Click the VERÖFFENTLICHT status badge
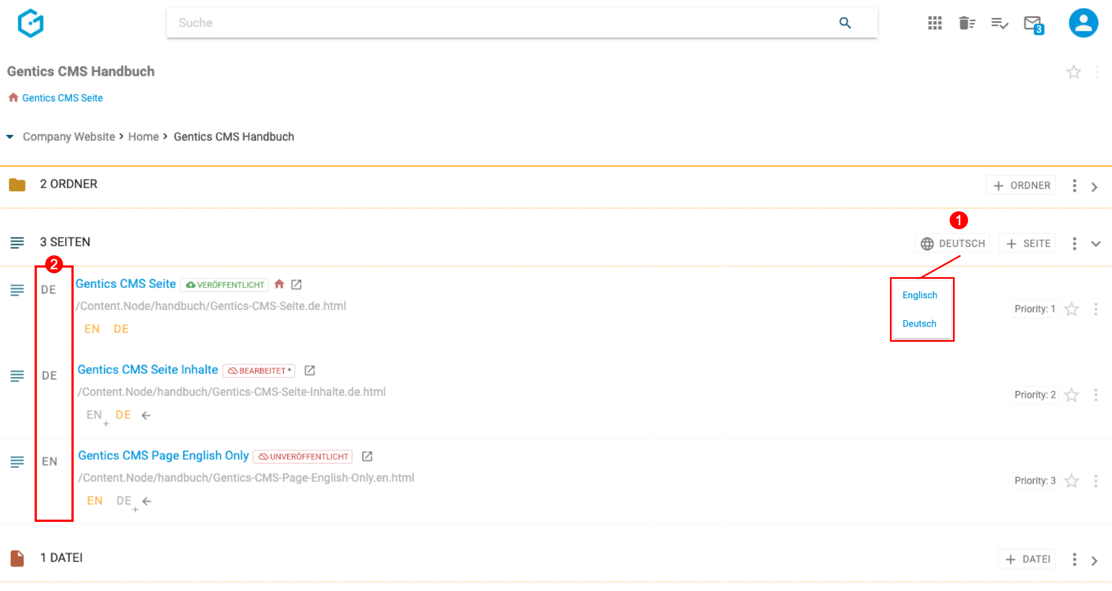 [x=225, y=285]
